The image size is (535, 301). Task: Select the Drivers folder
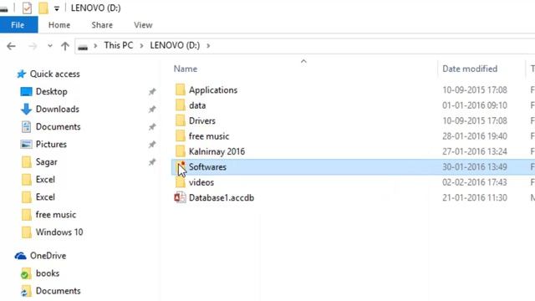click(x=202, y=120)
